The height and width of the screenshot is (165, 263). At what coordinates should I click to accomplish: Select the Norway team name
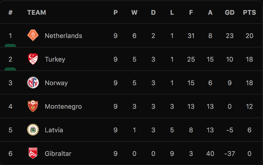point(56,83)
